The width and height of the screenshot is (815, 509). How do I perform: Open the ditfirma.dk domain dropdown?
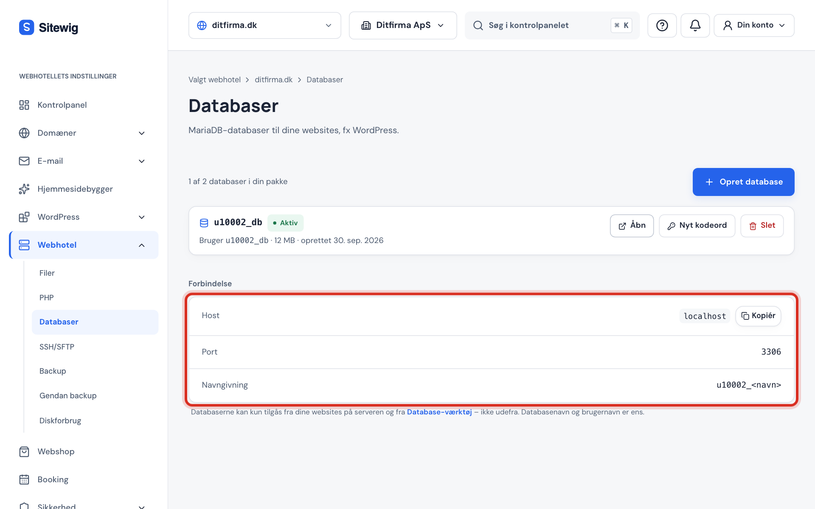click(265, 25)
